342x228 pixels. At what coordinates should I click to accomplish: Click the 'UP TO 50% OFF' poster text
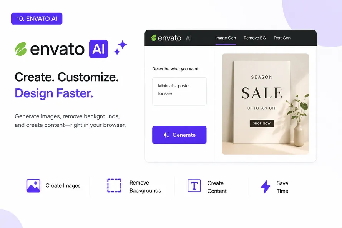[x=262, y=108]
